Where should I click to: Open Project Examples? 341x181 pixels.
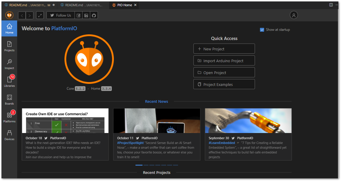pyautogui.click(x=224, y=84)
